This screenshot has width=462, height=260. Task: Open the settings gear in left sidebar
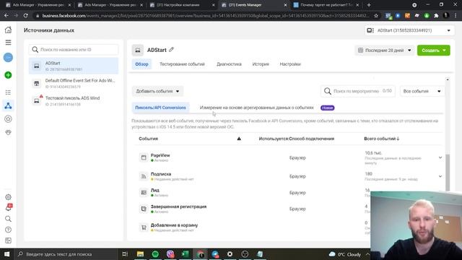[x=8, y=197]
